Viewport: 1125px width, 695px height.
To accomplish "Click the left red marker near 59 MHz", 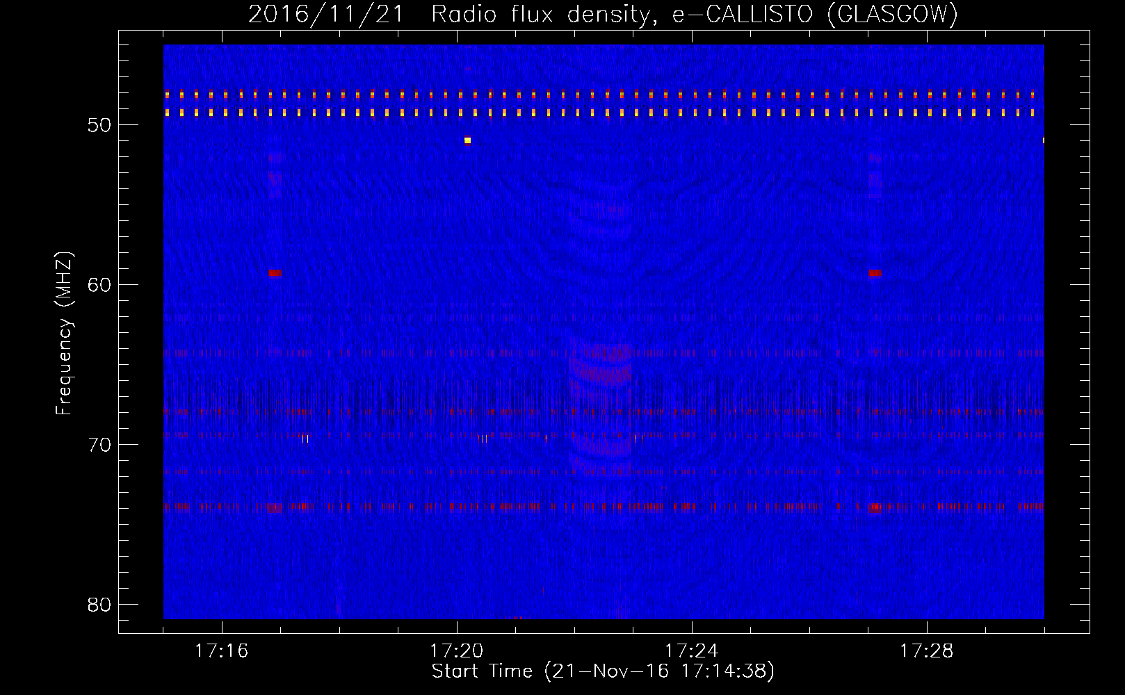I will [275, 273].
